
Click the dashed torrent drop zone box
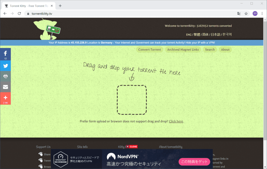click(x=132, y=100)
